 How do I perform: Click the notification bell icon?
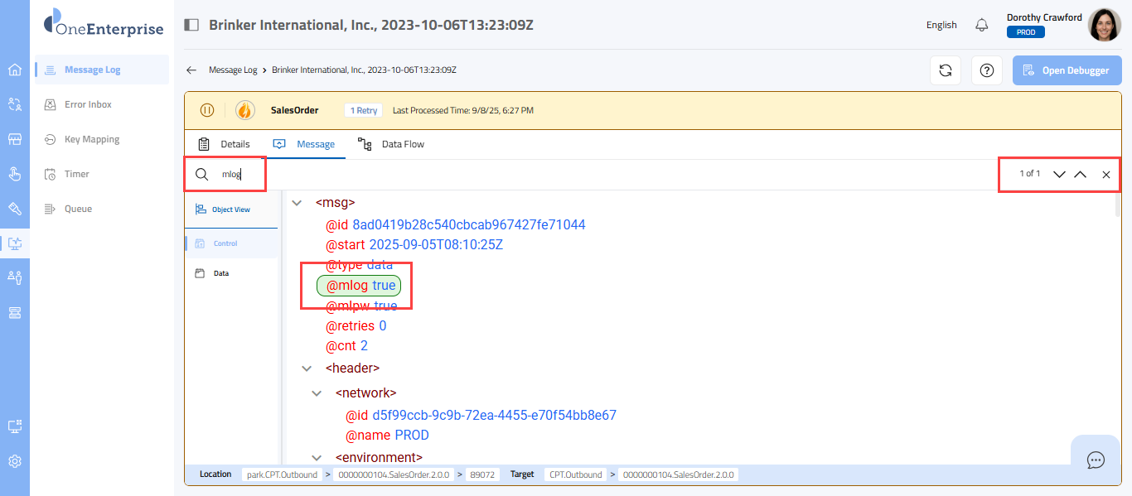982,25
